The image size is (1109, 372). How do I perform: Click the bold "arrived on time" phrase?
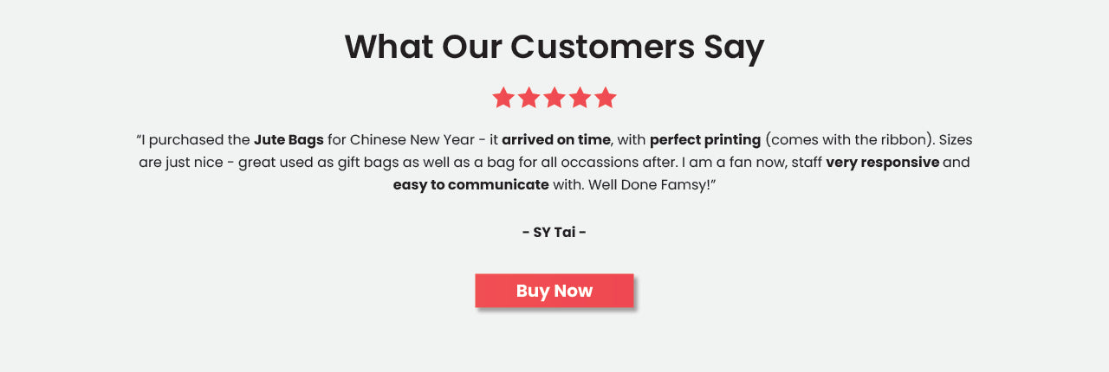tap(555, 139)
